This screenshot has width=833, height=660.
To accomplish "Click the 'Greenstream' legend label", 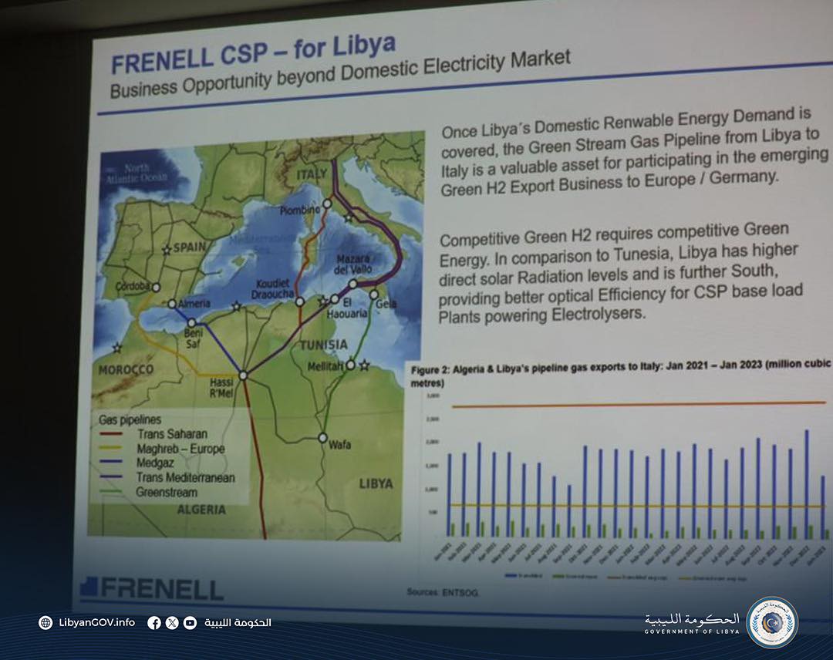I will [x=167, y=492].
